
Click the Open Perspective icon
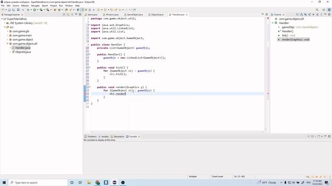tap(324, 10)
